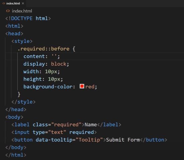Click the closing </head> tag
The image size is (184, 160).
pos(16,109)
